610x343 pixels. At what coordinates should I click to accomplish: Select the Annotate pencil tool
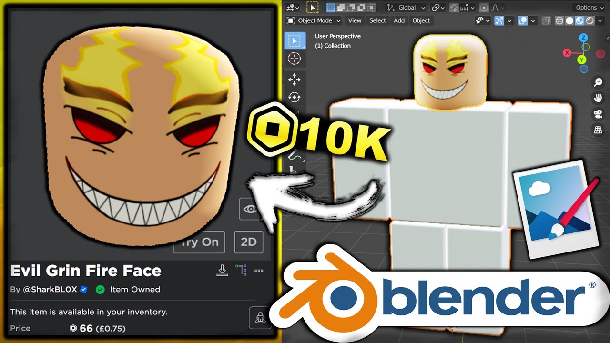pos(295,155)
